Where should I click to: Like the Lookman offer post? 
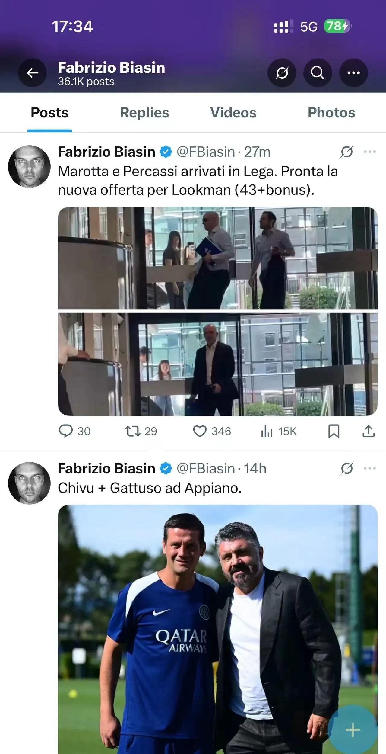200,431
